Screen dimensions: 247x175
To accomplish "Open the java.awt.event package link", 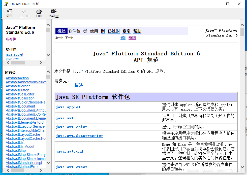I will tap(71, 167).
